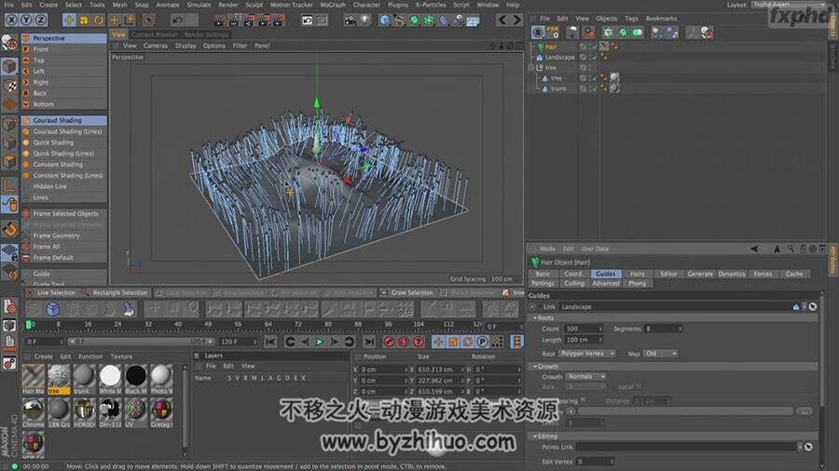Click Live Selection tool button

pos(51,292)
